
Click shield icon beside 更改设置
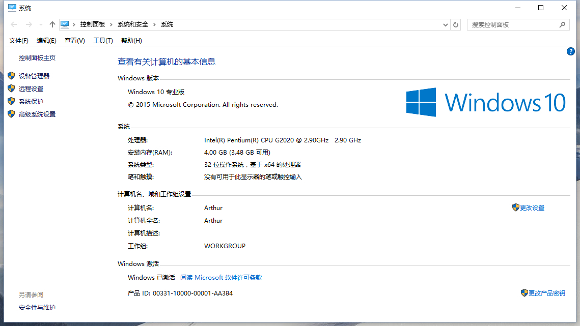coord(516,208)
